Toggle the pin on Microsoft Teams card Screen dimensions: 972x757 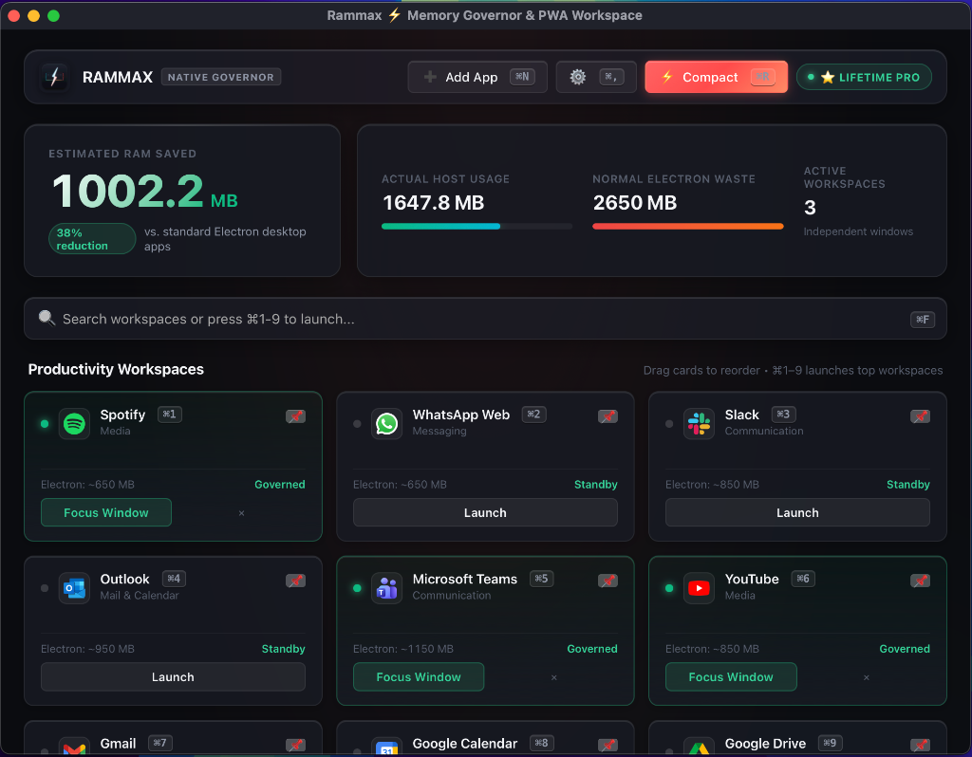[607, 581]
